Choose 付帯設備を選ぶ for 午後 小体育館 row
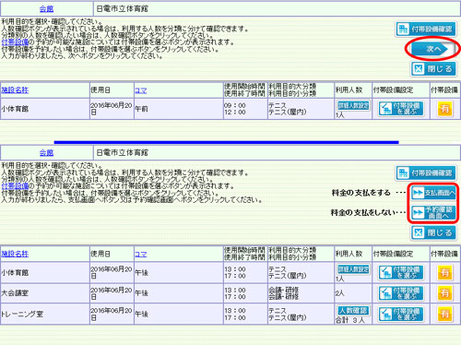The height and width of the screenshot is (345, 461). 401,272
